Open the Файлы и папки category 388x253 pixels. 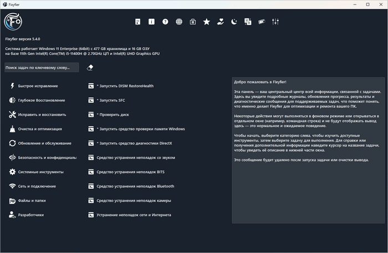pyautogui.click(x=32, y=200)
